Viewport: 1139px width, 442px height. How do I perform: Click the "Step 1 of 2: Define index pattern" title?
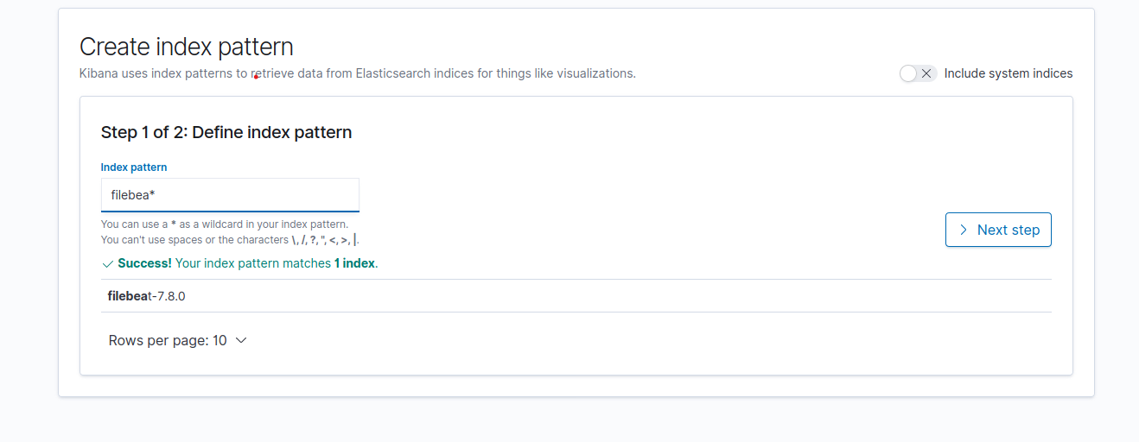click(226, 132)
